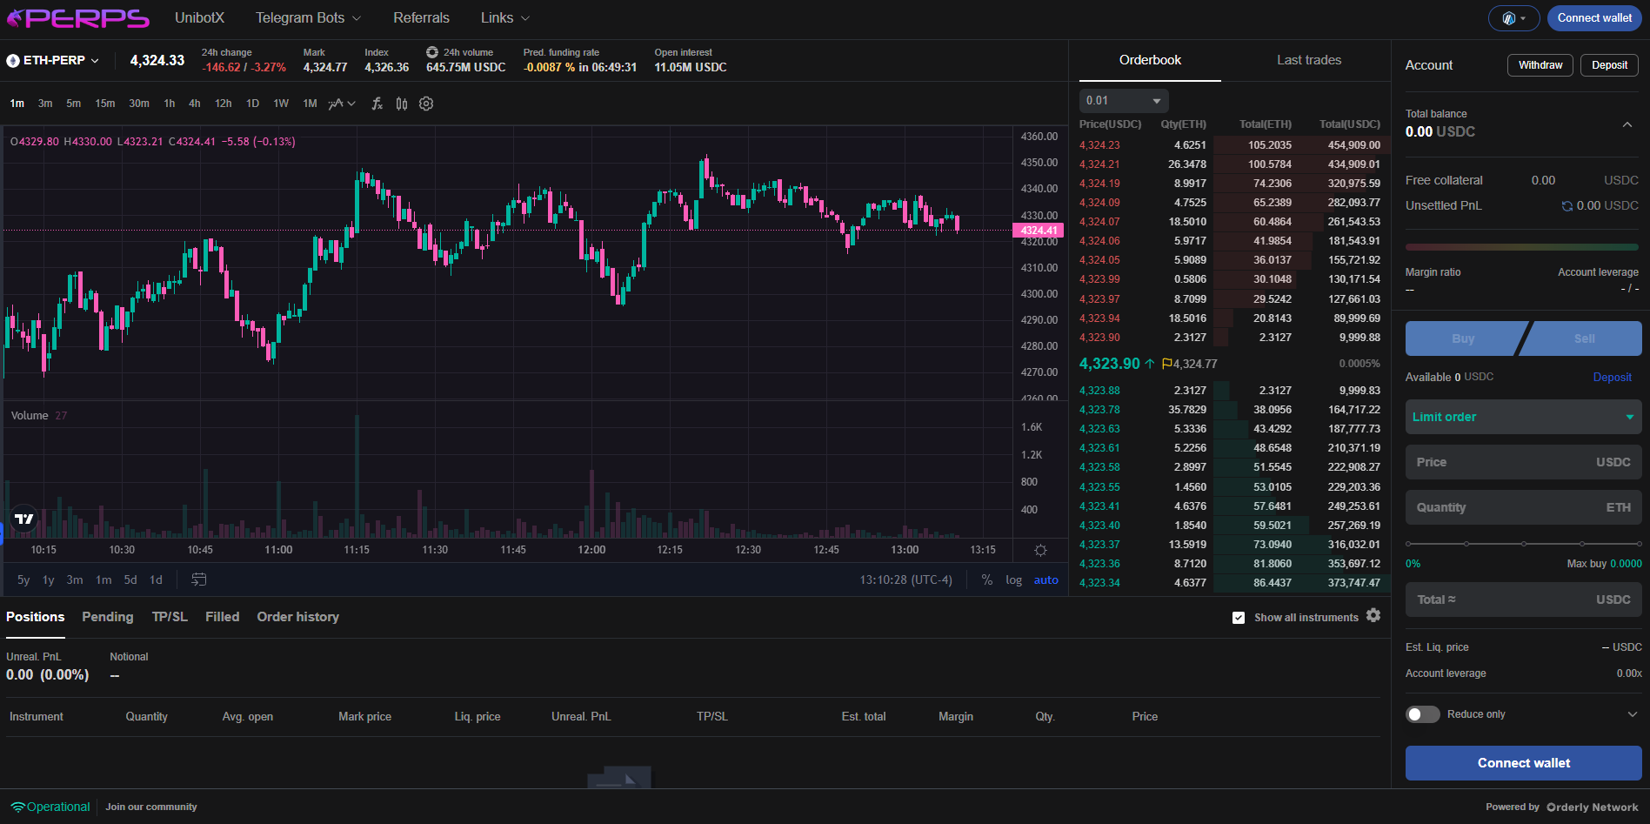Open the Order history tab
The image size is (1650, 824).
(x=297, y=616)
